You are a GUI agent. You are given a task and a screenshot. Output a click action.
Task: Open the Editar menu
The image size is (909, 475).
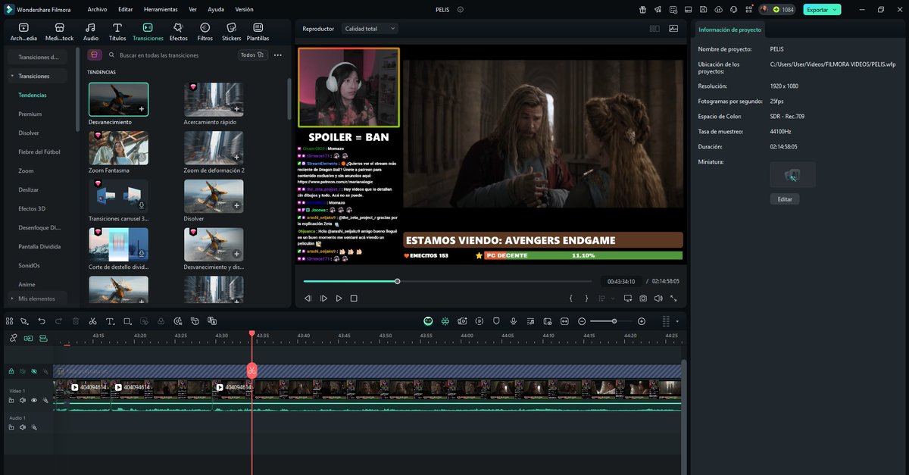[x=126, y=9]
